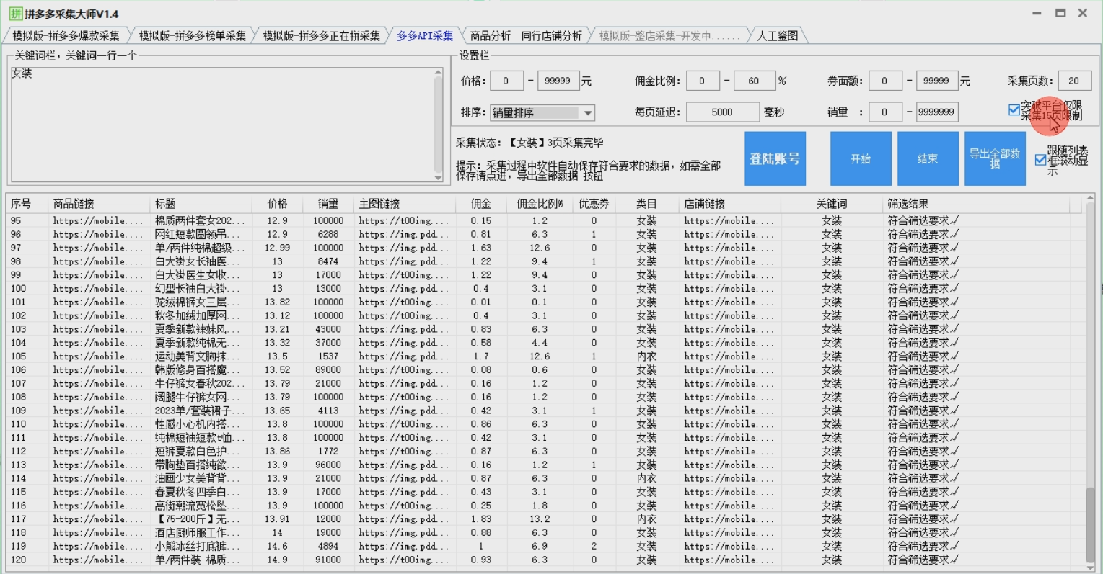Click the 结束 button

[x=928, y=158]
